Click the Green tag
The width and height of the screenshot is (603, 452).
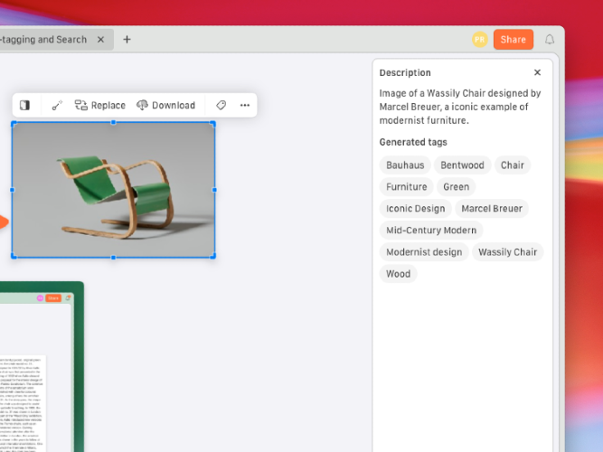tap(457, 186)
